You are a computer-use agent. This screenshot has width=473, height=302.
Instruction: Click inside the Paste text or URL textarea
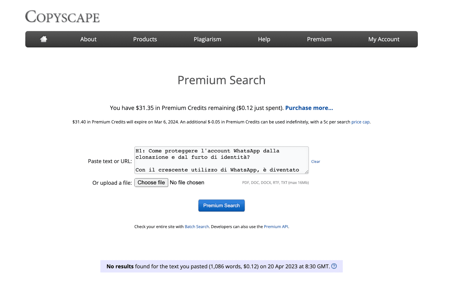tap(221, 160)
